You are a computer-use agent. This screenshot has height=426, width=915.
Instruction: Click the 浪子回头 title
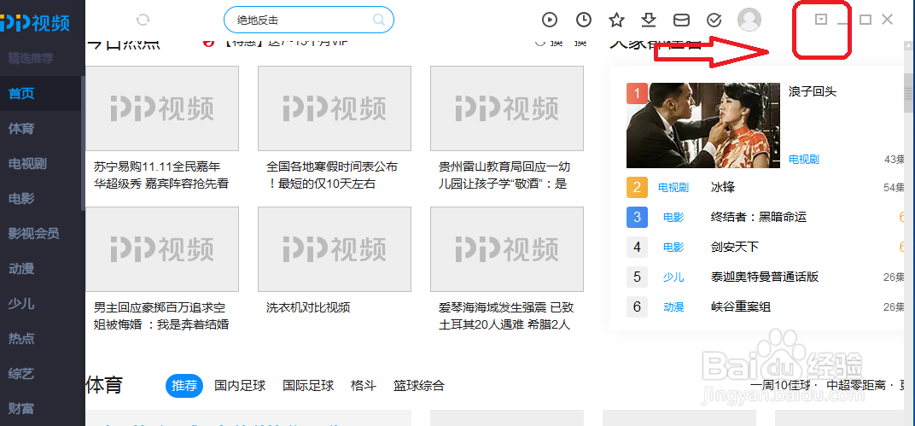[x=813, y=91]
